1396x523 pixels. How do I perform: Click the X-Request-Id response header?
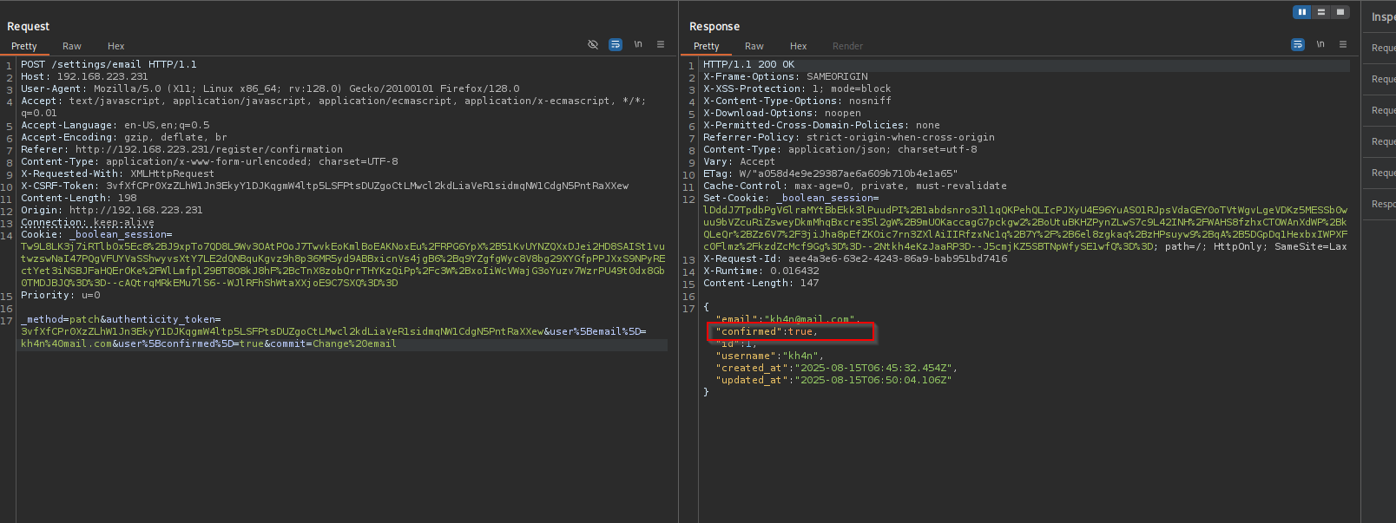pos(855,258)
